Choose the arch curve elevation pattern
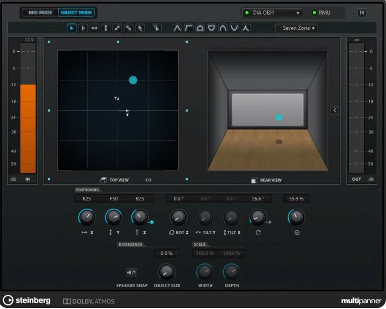 (223, 28)
